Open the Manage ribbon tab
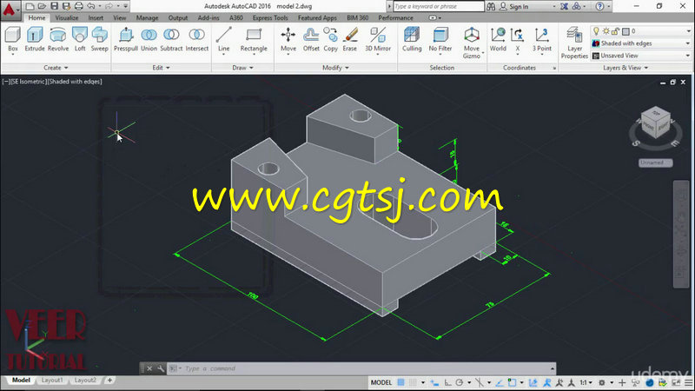The height and width of the screenshot is (391, 695). pos(147,17)
